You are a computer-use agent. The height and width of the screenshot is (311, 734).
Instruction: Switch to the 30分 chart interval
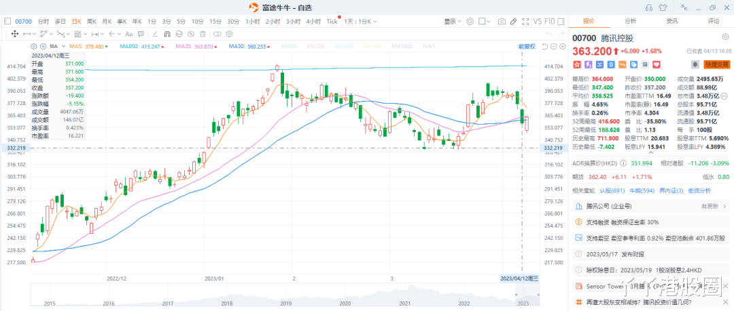point(233,22)
